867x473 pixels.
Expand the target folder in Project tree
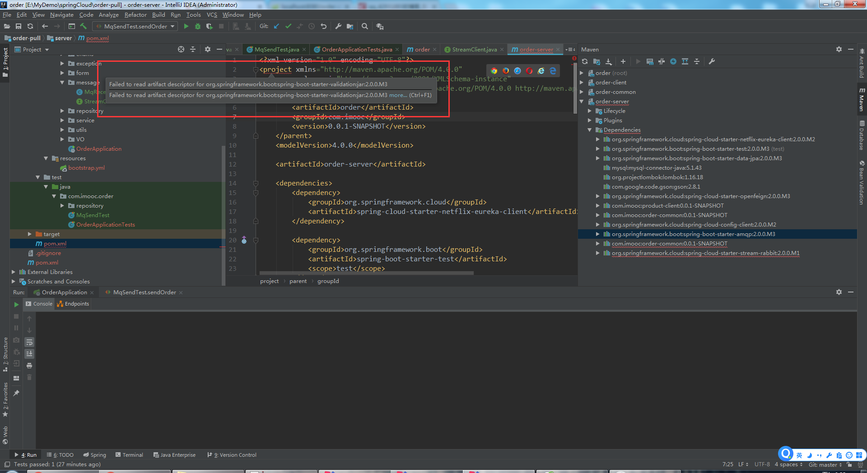click(30, 234)
